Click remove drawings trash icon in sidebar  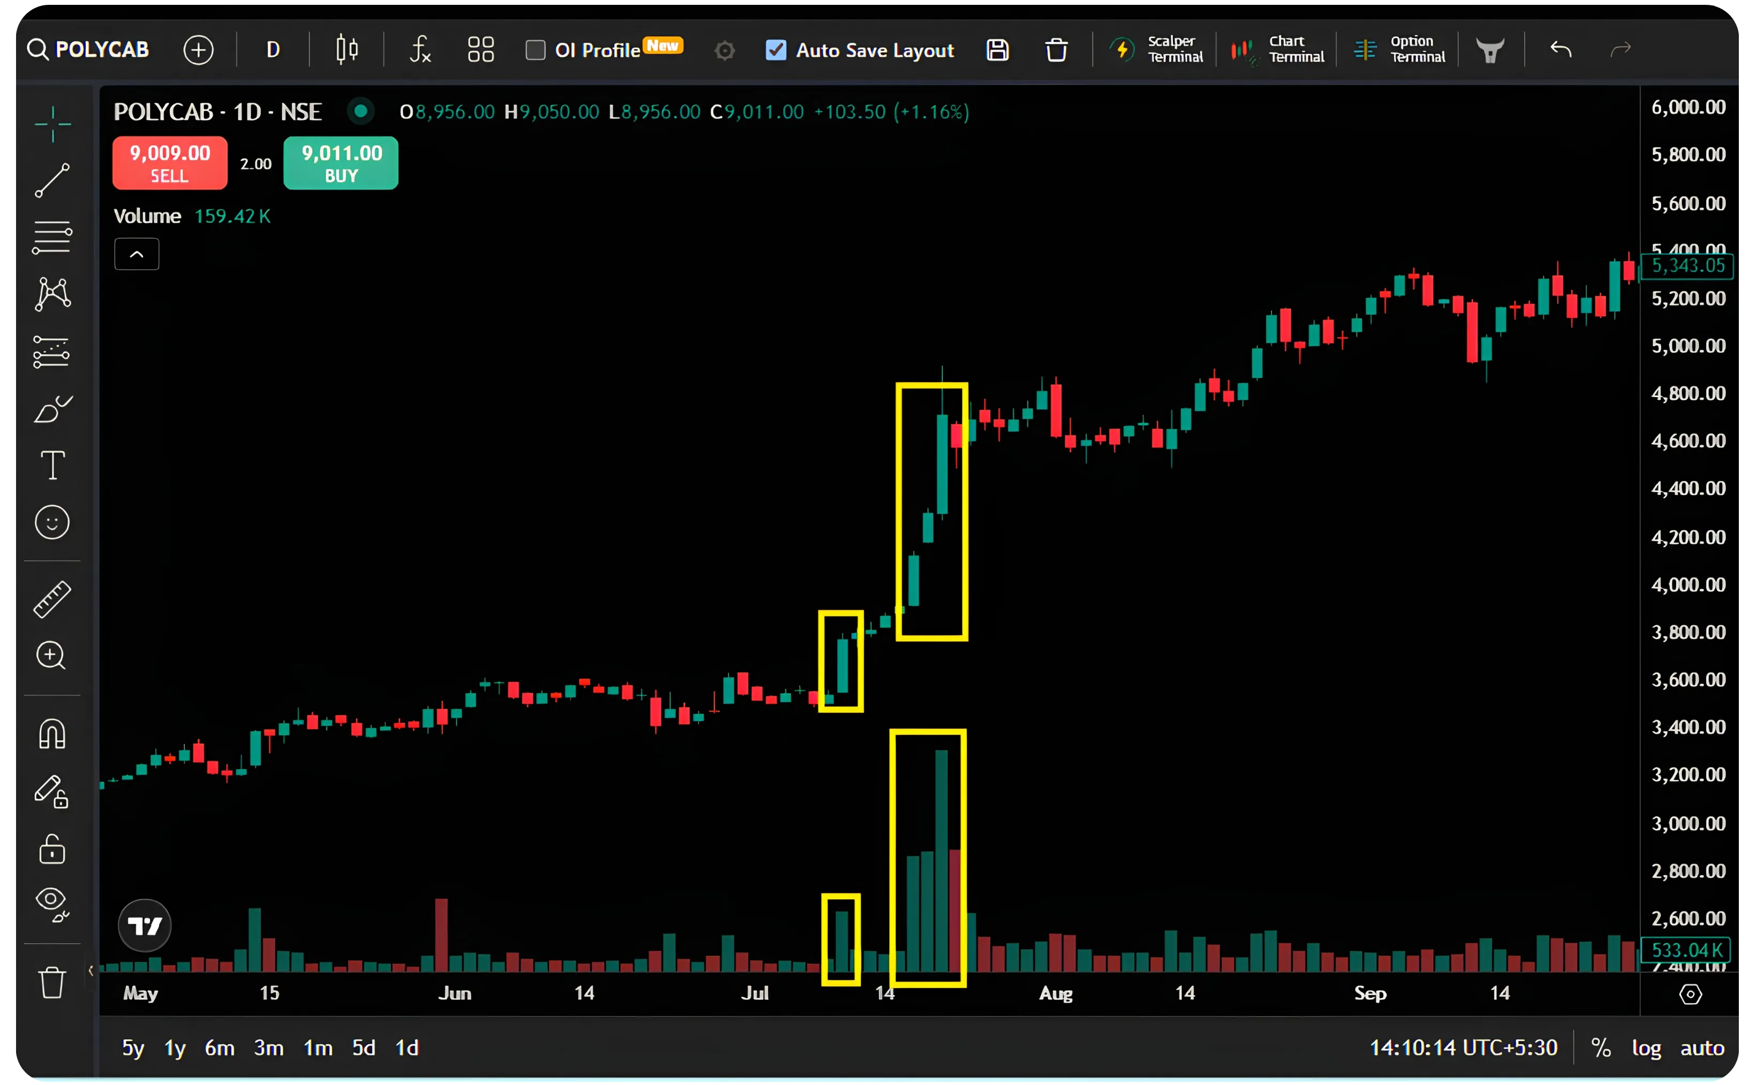tap(52, 982)
